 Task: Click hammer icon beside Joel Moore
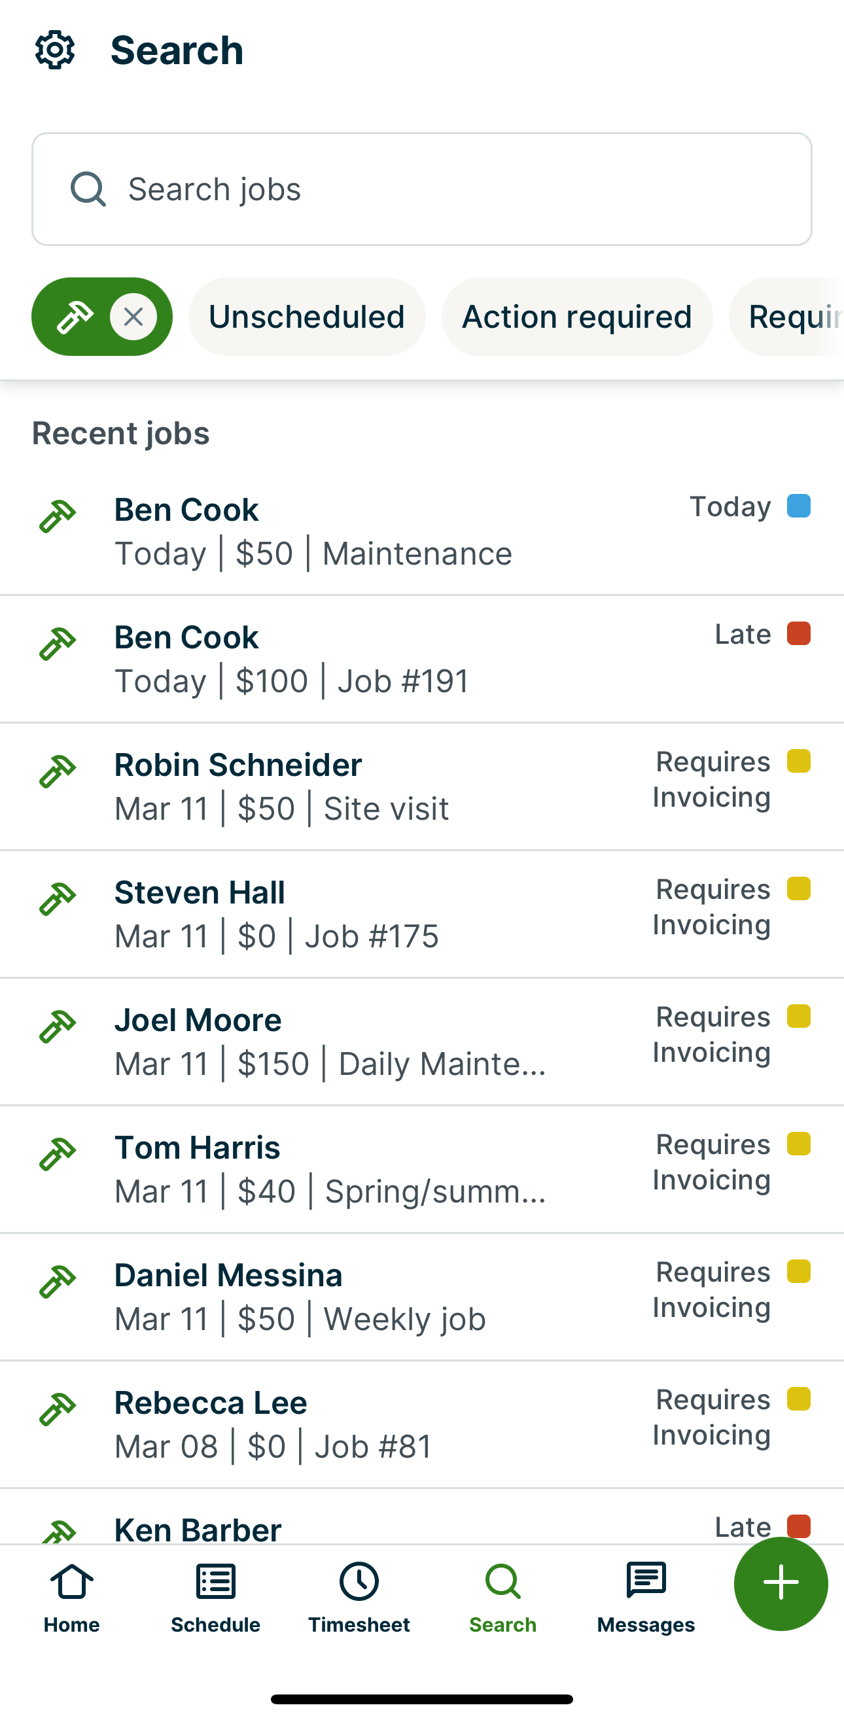58,1027
